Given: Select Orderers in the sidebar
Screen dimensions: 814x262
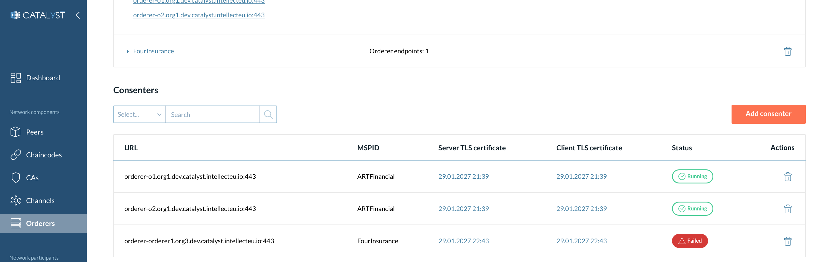Looking at the screenshot, I should click(x=40, y=223).
